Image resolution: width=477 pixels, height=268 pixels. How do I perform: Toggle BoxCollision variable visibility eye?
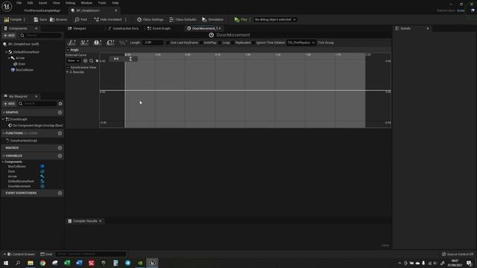(42, 166)
